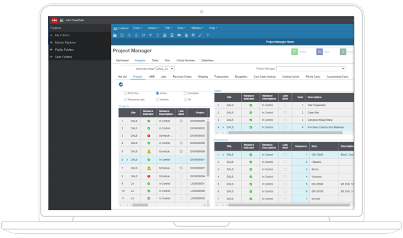Click the blue Word export icon

coord(320,52)
